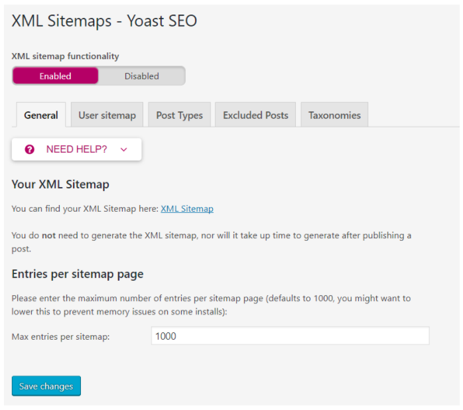Select the General tab

(x=41, y=115)
